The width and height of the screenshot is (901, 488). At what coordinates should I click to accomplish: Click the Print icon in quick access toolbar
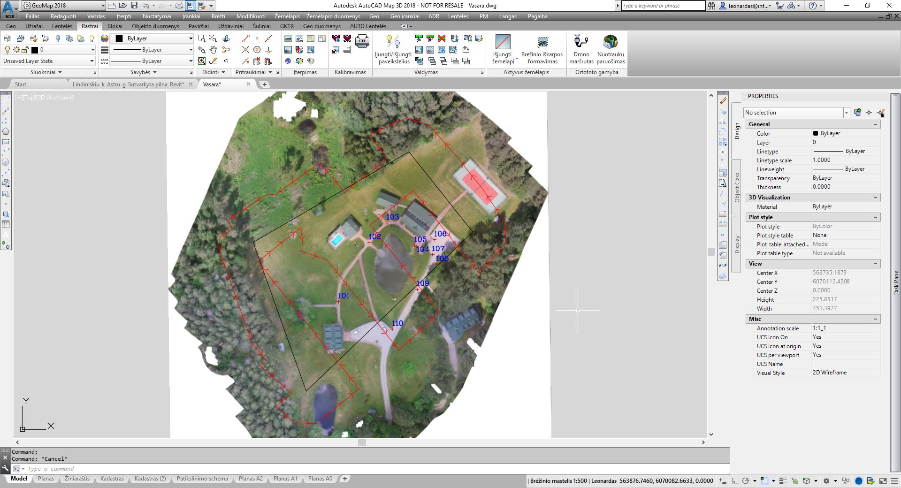click(179, 6)
